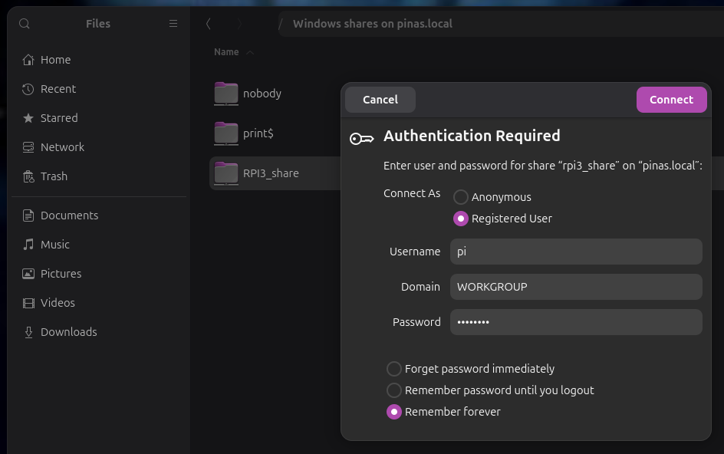Focus the Password field
Viewport: 724px width, 454px height.
(x=576, y=322)
